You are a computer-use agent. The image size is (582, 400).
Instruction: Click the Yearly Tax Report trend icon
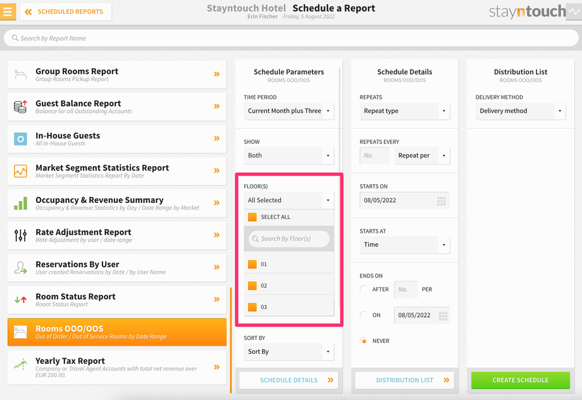point(21,364)
